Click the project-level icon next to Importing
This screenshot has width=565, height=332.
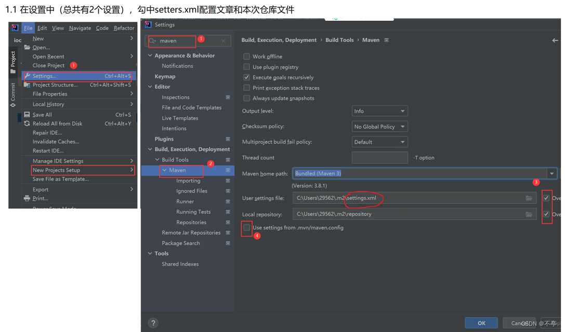tap(228, 181)
